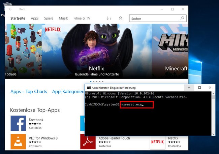
Task: Minimize the Store window
Action: (162, 9)
